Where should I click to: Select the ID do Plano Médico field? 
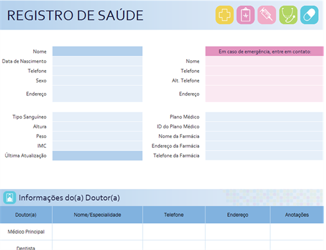point(264,126)
